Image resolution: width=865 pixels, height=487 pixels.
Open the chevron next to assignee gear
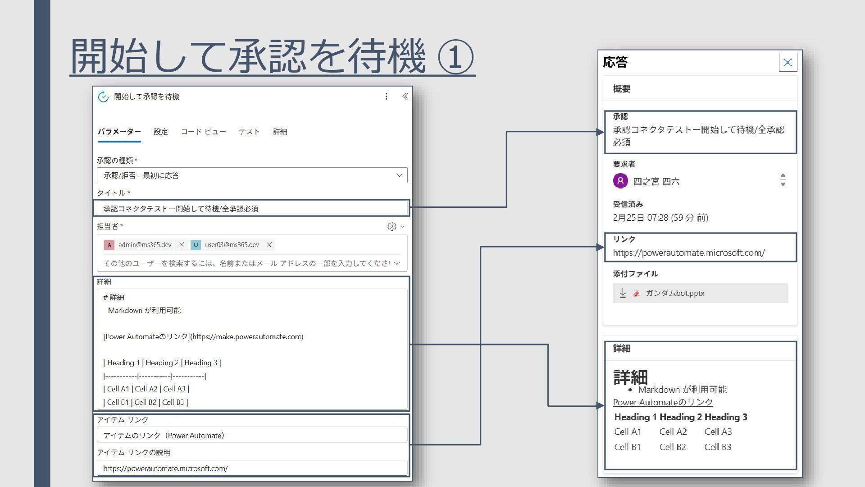point(402,227)
